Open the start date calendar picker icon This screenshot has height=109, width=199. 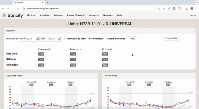point(37,39)
